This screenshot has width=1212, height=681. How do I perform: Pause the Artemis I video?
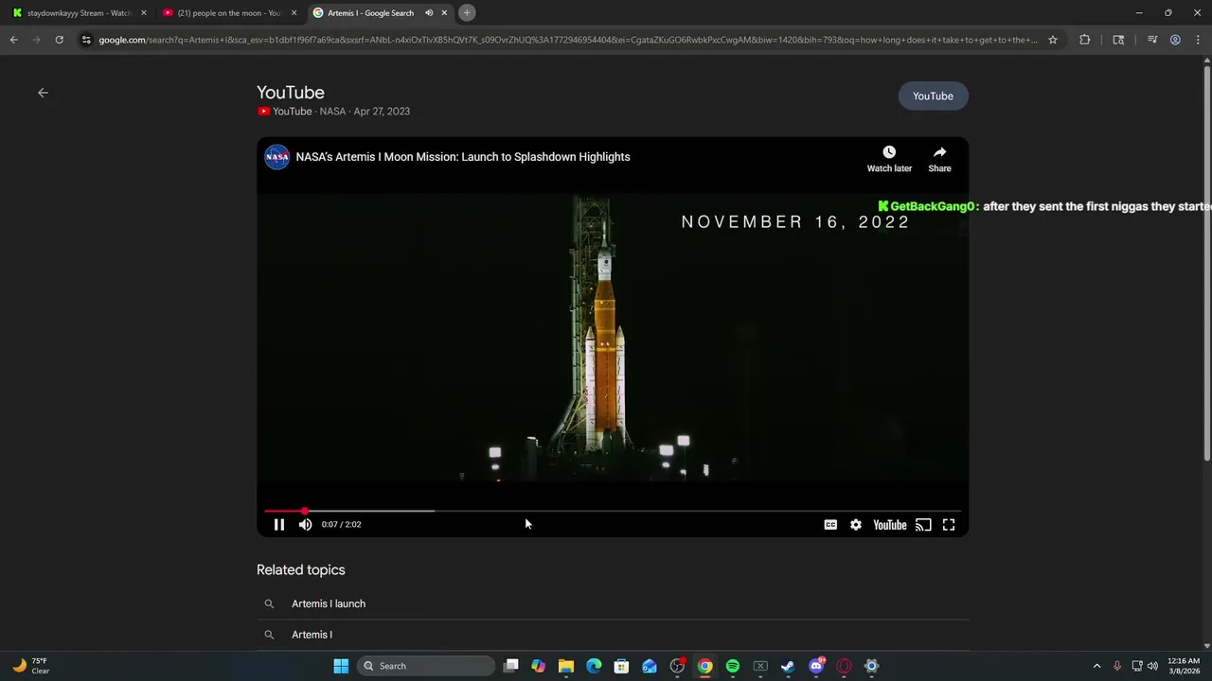279,525
